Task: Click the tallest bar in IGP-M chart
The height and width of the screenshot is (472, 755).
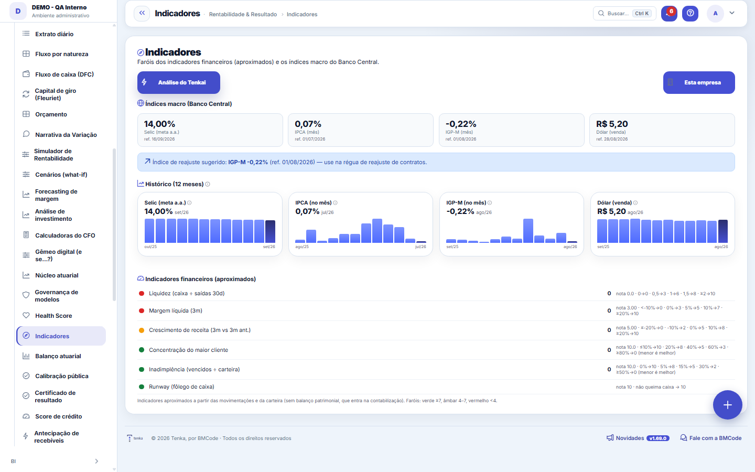Action: coord(528,231)
